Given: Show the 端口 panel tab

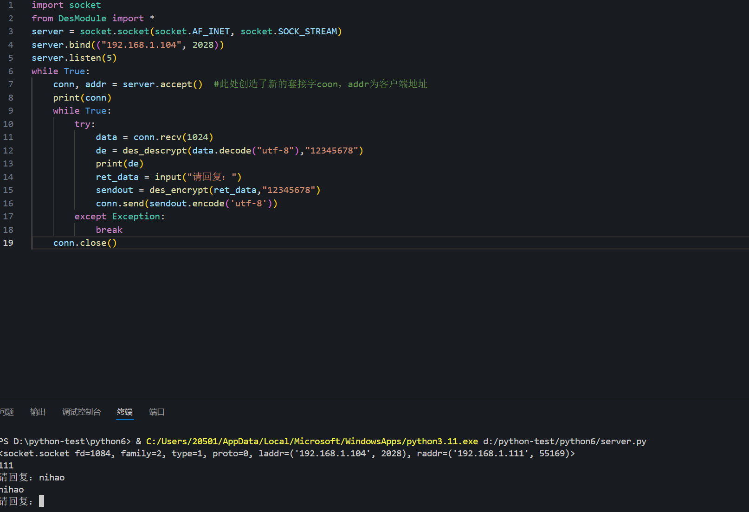Looking at the screenshot, I should click(x=157, y=412).
